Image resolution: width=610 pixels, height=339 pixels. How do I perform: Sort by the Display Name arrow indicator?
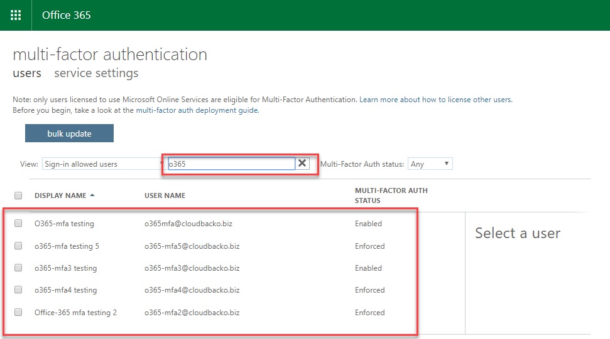click(x=92, y=195)
